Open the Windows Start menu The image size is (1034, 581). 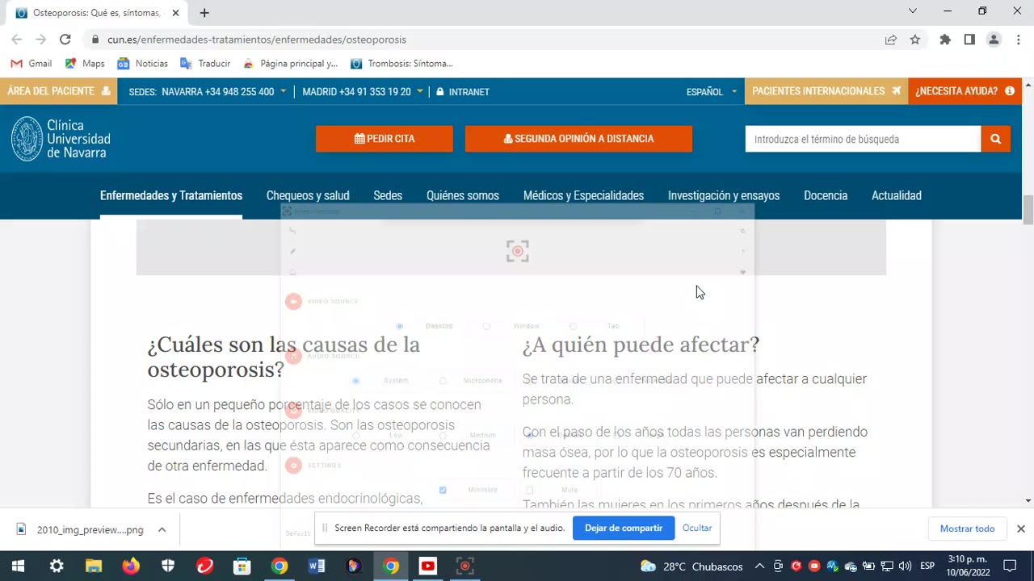pos(18,566)
